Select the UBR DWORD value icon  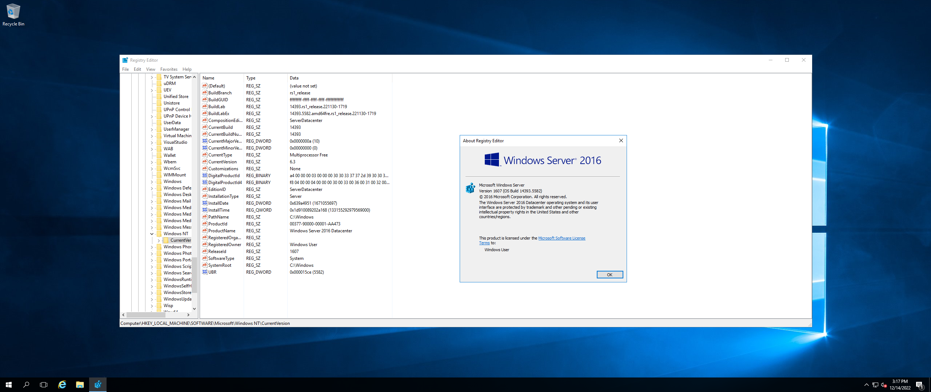(x=205, y=272)
